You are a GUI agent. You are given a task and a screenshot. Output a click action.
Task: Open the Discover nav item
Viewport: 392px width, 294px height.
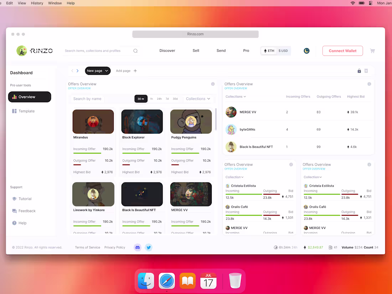click(167, 51)
